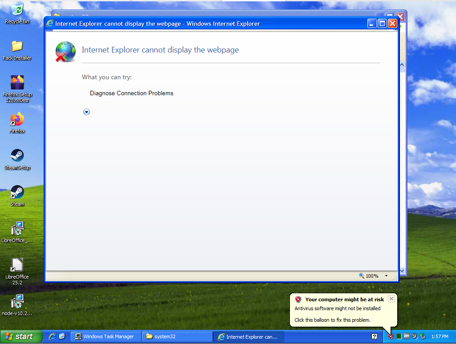Switch to Windows Task Manager taskbar button
Viewport: 456px width, 344px height.
[x=106, y=336]
